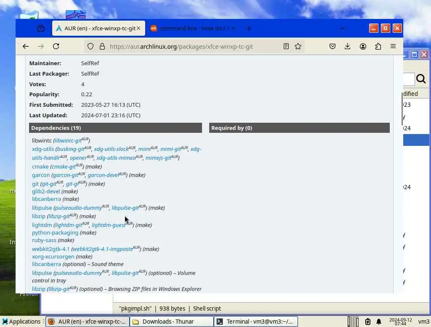Open the lightdm dependency link
Viewport: 431px width, 327px height.
pyautogui.click(x=42, y=225)
